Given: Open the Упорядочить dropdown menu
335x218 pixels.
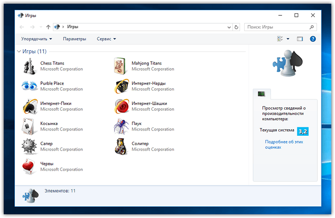Looking at the screenshot, I should coord(37,39).
